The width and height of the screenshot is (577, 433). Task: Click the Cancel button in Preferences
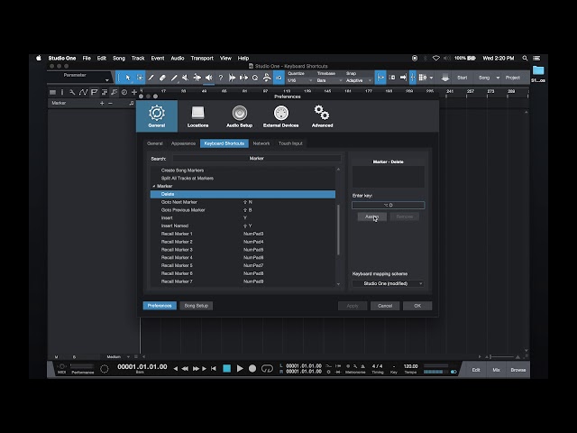(385, 306)
